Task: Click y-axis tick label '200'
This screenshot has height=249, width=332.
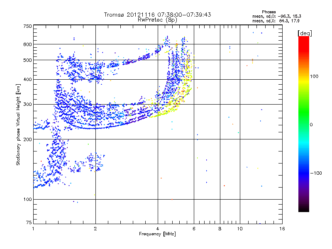Action: tap(27, 139)
